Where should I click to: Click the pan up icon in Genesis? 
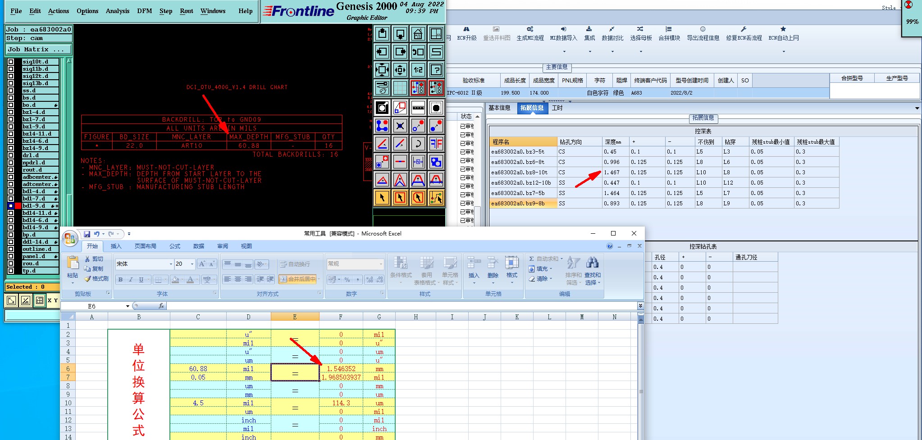[382, 34]
